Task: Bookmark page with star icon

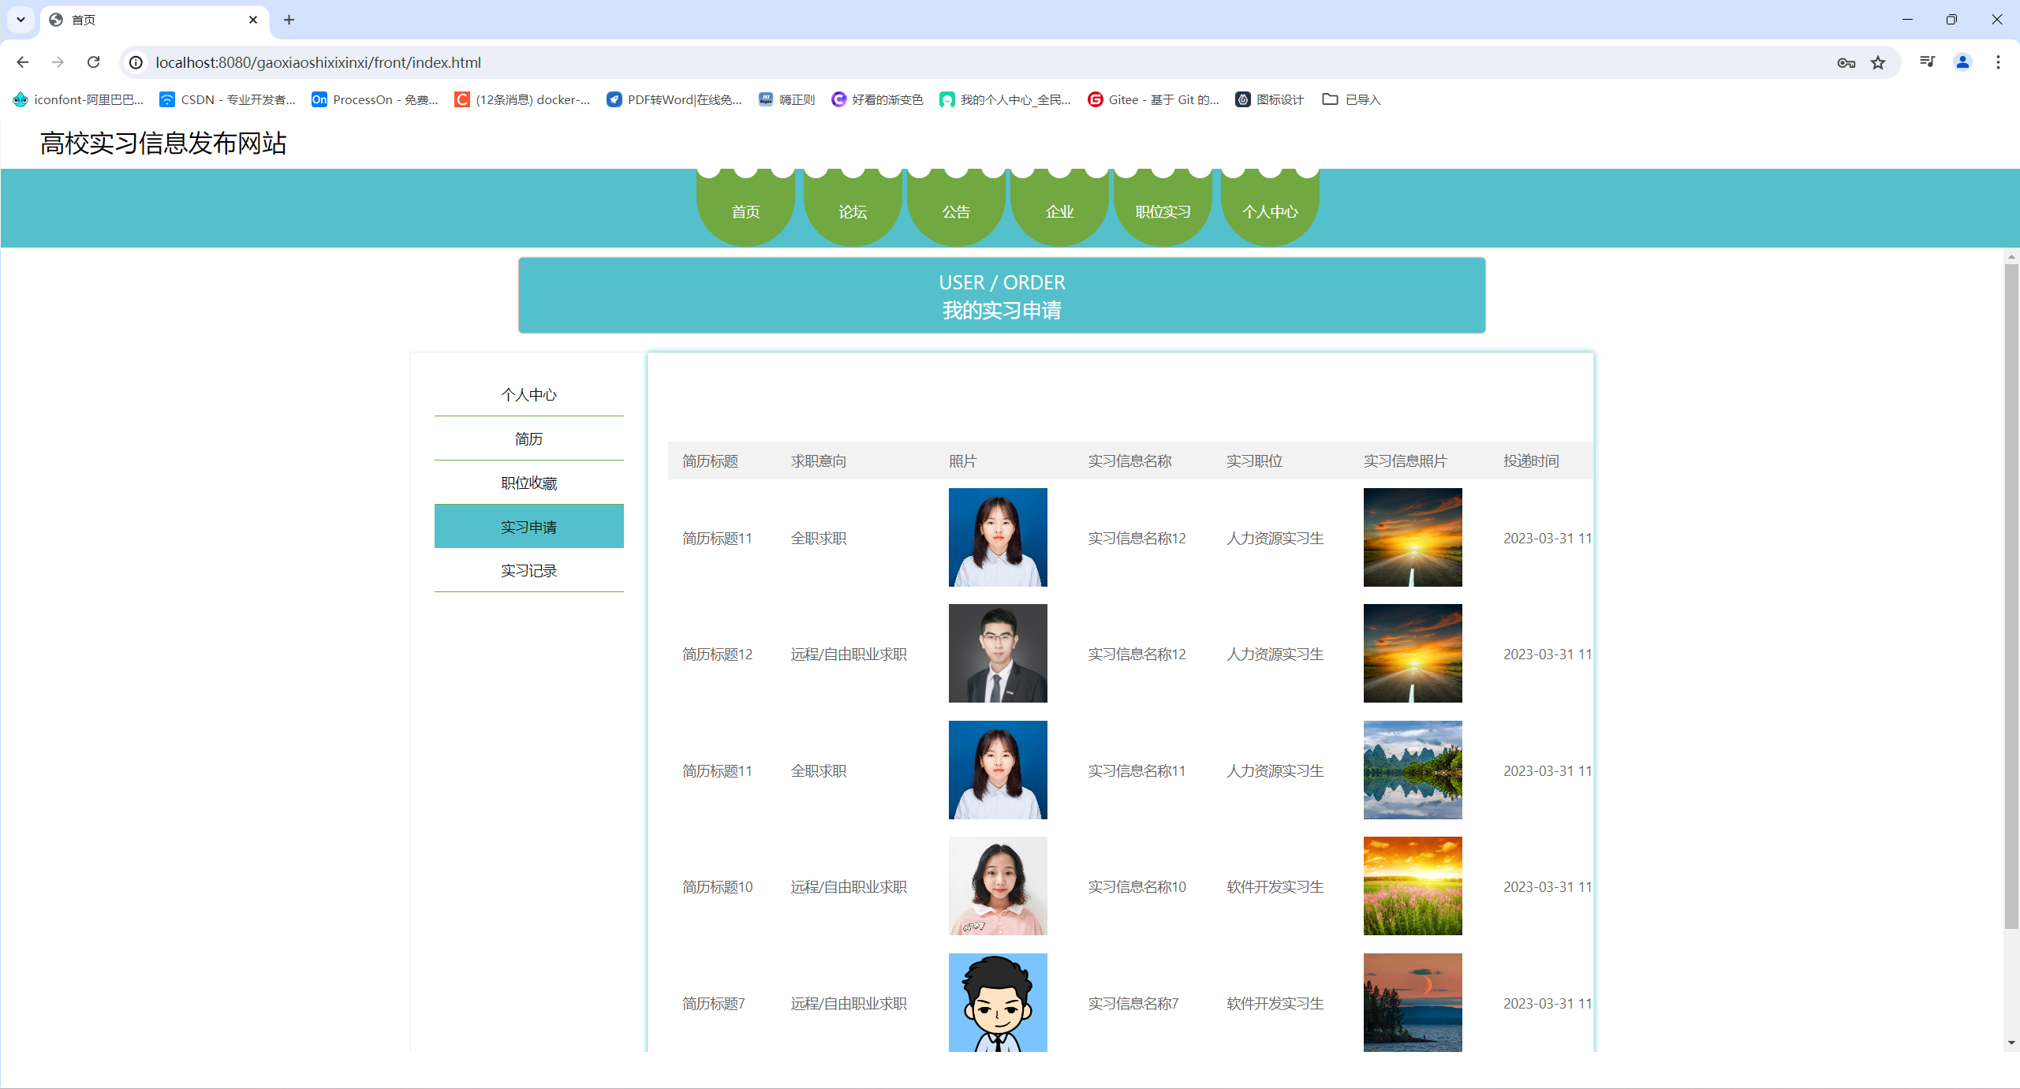Action: pos(1878,62)
